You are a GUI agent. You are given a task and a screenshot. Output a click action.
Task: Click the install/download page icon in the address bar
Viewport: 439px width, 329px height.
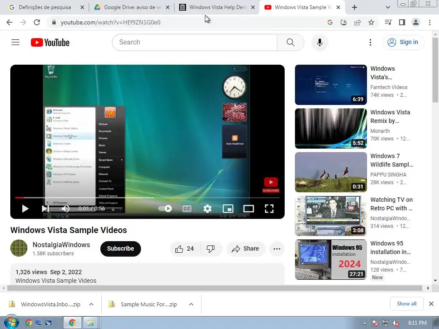(343, 22)
